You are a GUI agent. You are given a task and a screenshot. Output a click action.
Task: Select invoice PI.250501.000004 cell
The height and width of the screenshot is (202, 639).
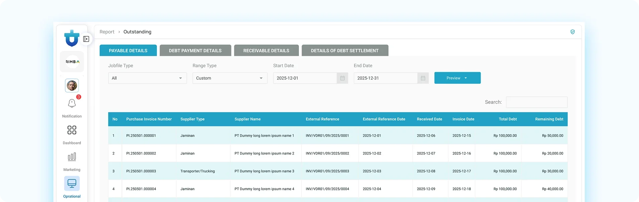coord(141,189)
